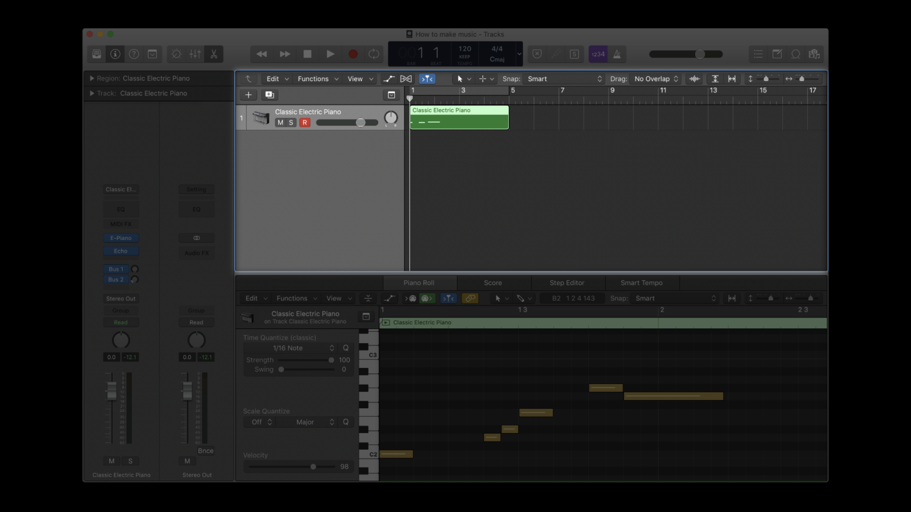
Task: Open the Functions menu in tracks area
Action: point(313,78)
